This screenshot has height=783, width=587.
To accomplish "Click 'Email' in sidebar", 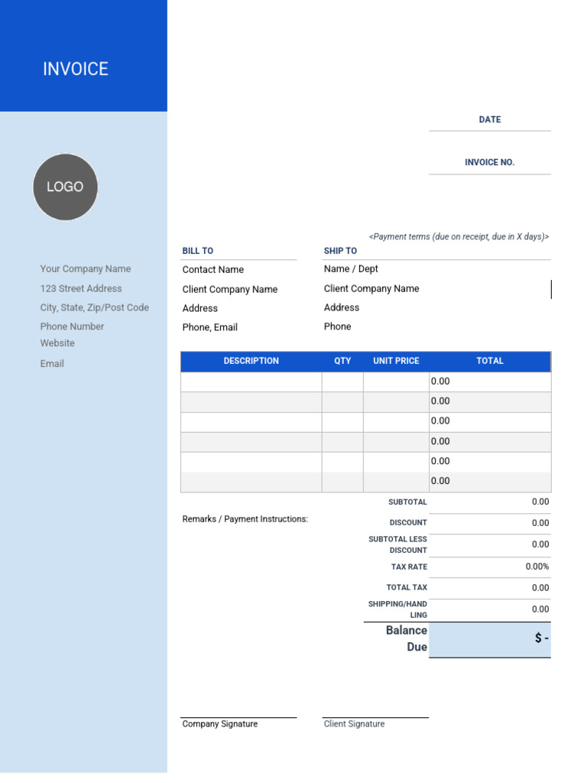I will 52,364.
